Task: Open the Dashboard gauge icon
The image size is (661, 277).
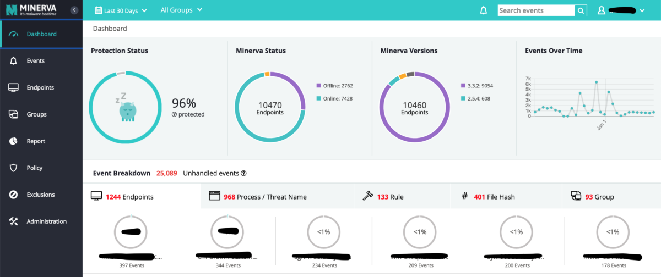Action: click(x=14, y=34)
